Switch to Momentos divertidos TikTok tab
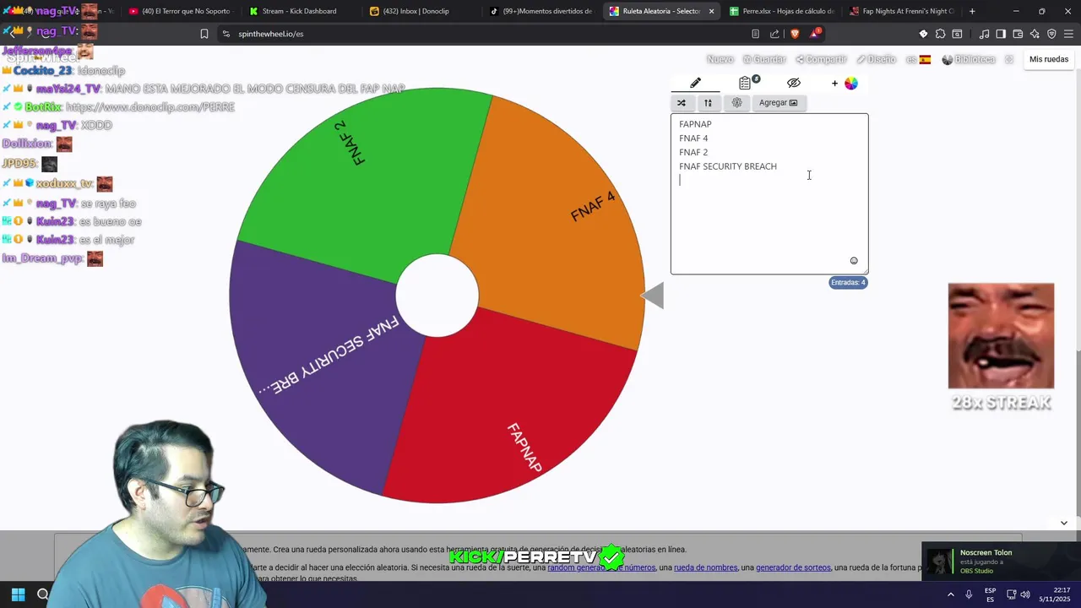Image resolution: width=1081 pixels, height=608 pixels. pyautogui.click(x=540, y=11)
